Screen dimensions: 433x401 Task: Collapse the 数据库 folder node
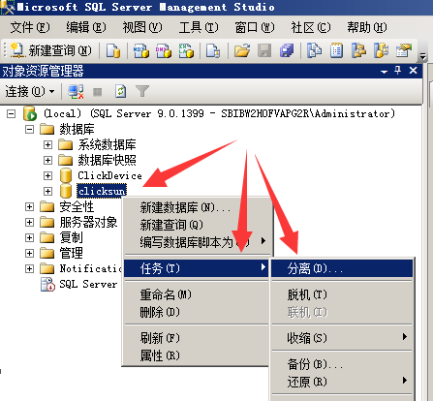point(29,130)
